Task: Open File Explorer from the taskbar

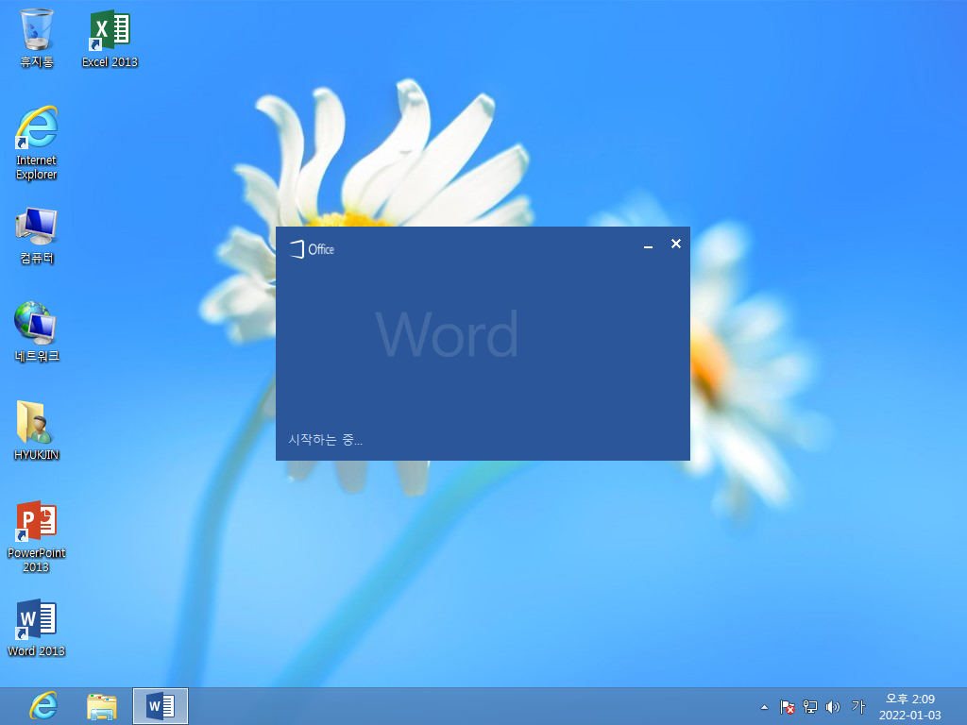Action: (102, 706)
